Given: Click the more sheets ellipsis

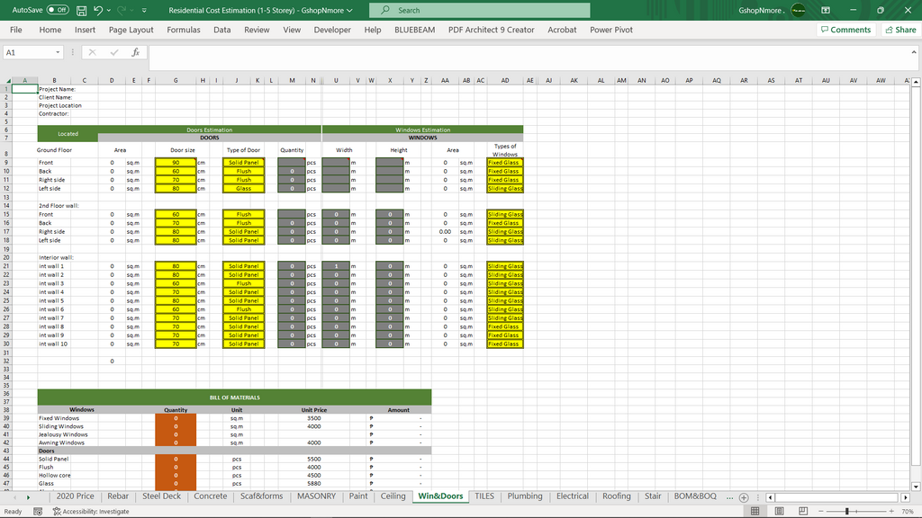Looking at the screenshot, I should click(729, 497).
